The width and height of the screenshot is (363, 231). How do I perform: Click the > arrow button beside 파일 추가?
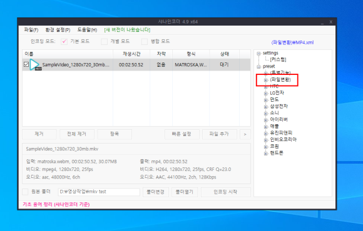[245, 134]
